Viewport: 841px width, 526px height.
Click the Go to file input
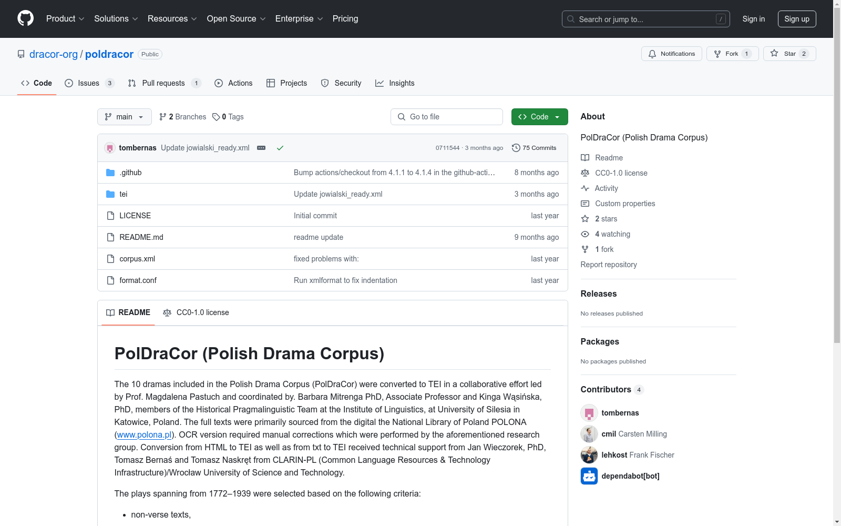click(447, 117)
